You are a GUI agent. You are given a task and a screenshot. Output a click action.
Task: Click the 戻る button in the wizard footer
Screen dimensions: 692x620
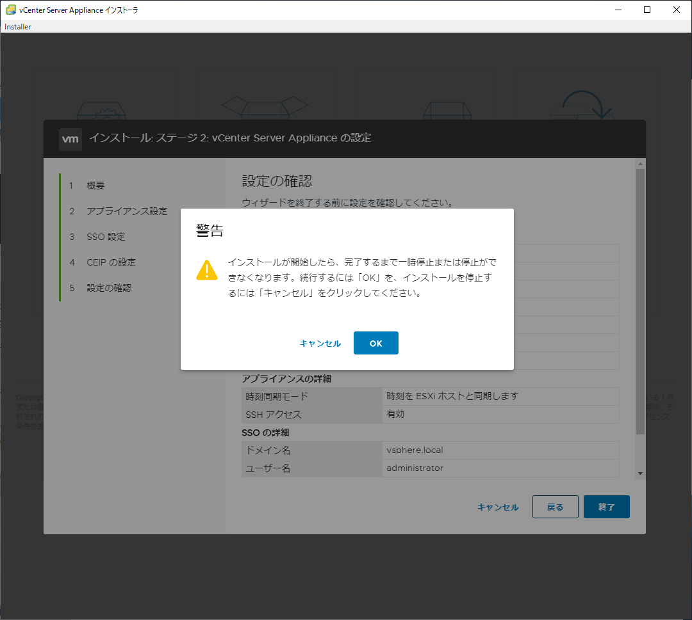(555, 507)
